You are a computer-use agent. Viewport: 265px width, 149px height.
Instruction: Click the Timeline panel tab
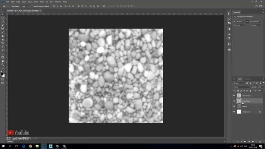coord(10,141)
